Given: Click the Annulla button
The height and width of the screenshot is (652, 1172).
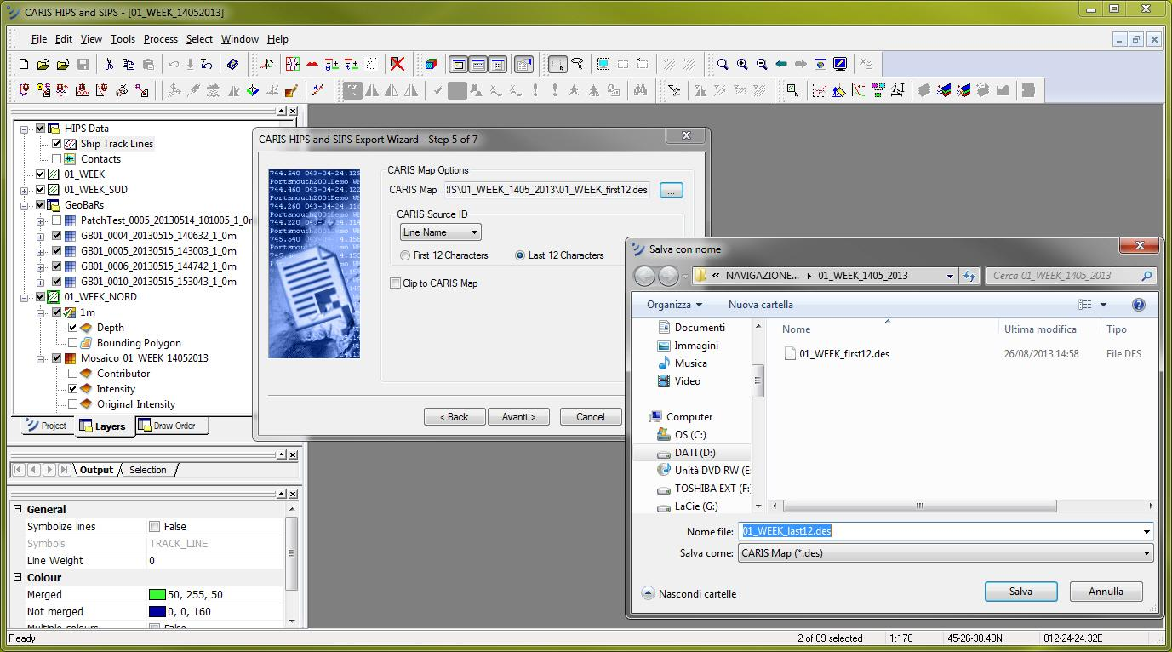Looking at the screenshot, I should coord(1106,592).
